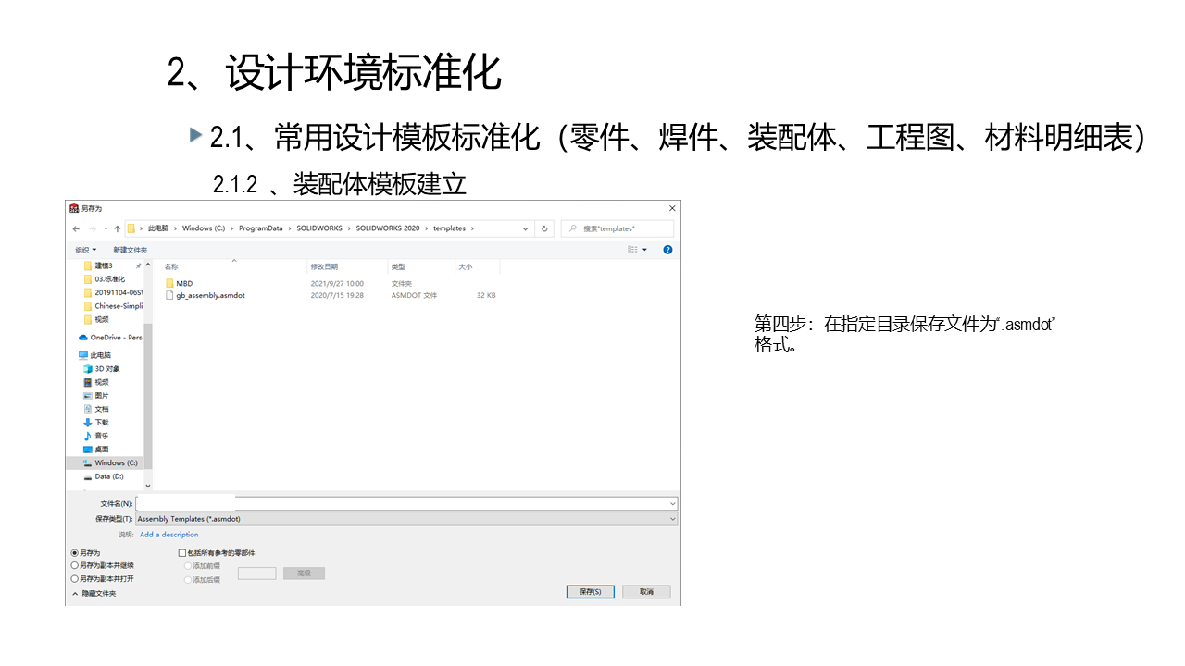The height and width of the screenshot is (666, 1185).
Task: Open the MBD folder
Action: (x=184, y=283)
